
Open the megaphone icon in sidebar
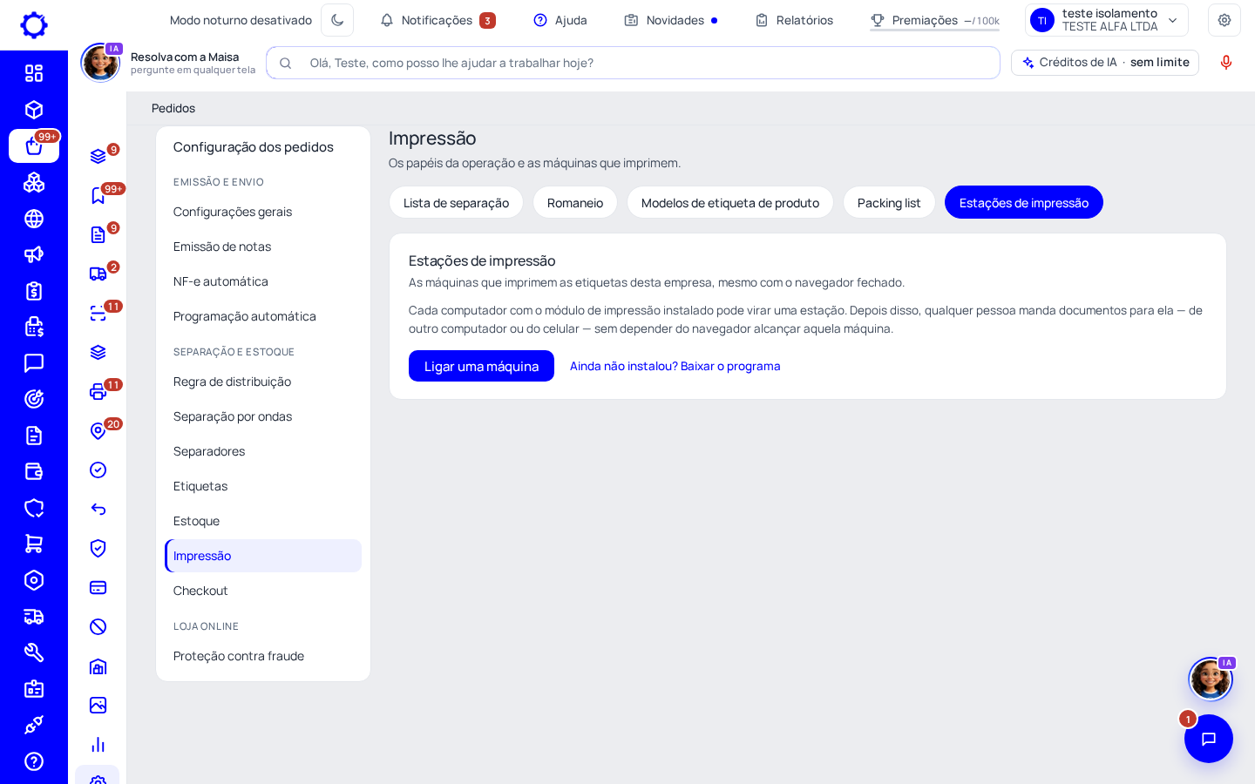click(34, 254)
